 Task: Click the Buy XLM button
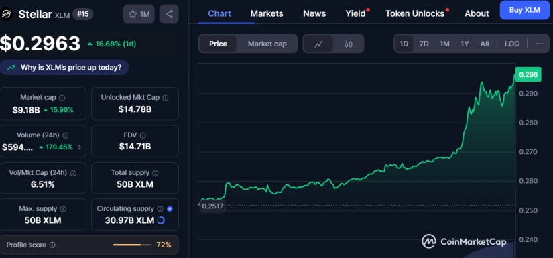pos(524,10)
